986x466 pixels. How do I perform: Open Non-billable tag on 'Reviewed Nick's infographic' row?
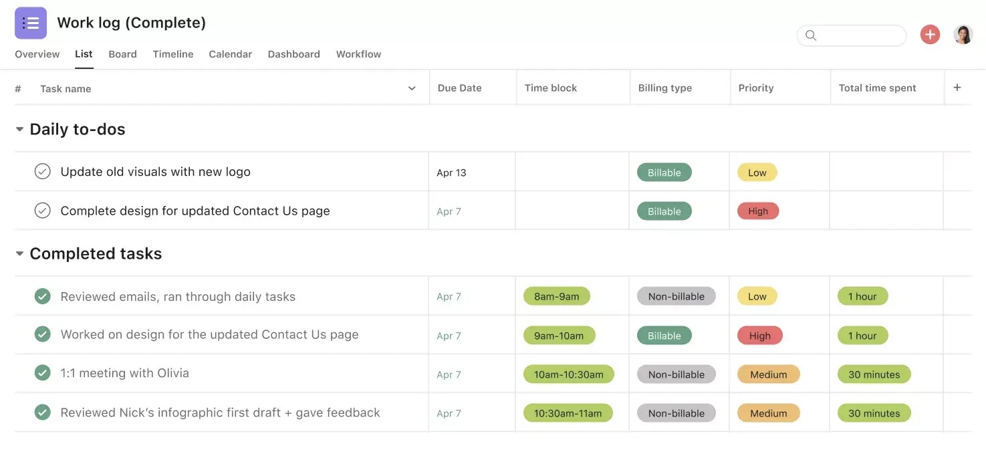pyautogui.click(x=676, y=413)
